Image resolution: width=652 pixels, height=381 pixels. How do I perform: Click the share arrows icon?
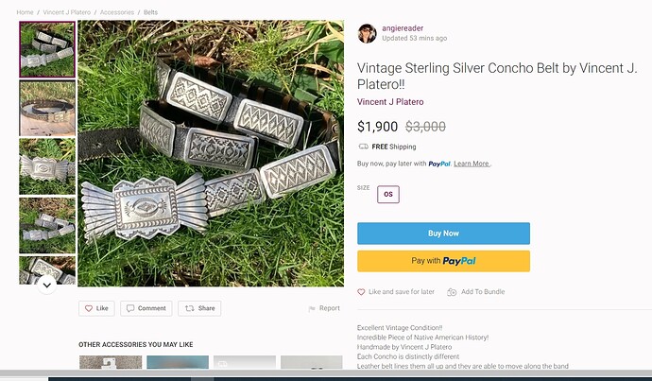coord(189,308)
